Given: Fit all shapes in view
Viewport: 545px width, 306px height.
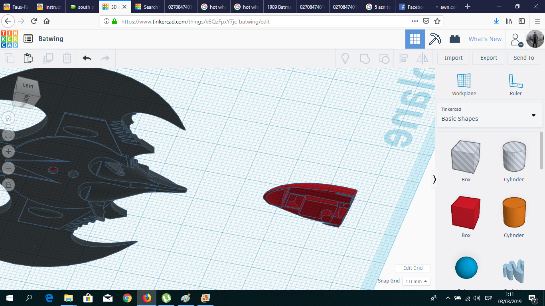Looking at the screenshot, I should pos(8,135).
